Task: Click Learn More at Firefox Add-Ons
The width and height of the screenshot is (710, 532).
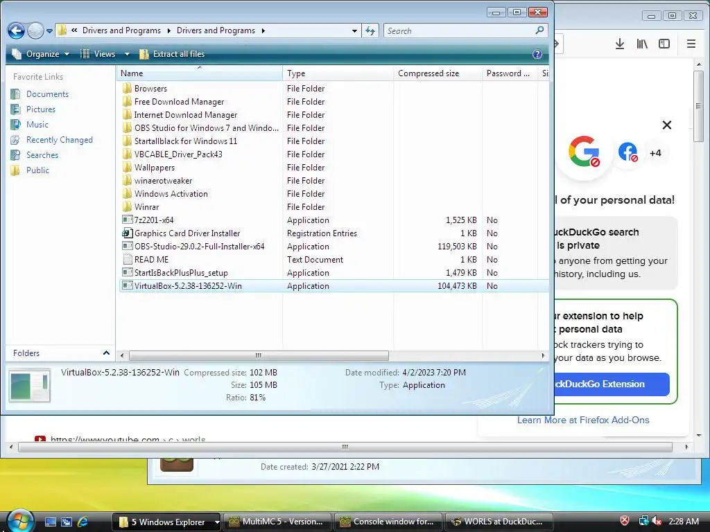Action: pos(582,420)
